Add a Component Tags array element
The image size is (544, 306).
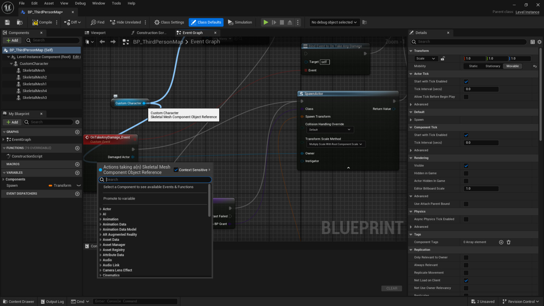[x=501, y=242]
